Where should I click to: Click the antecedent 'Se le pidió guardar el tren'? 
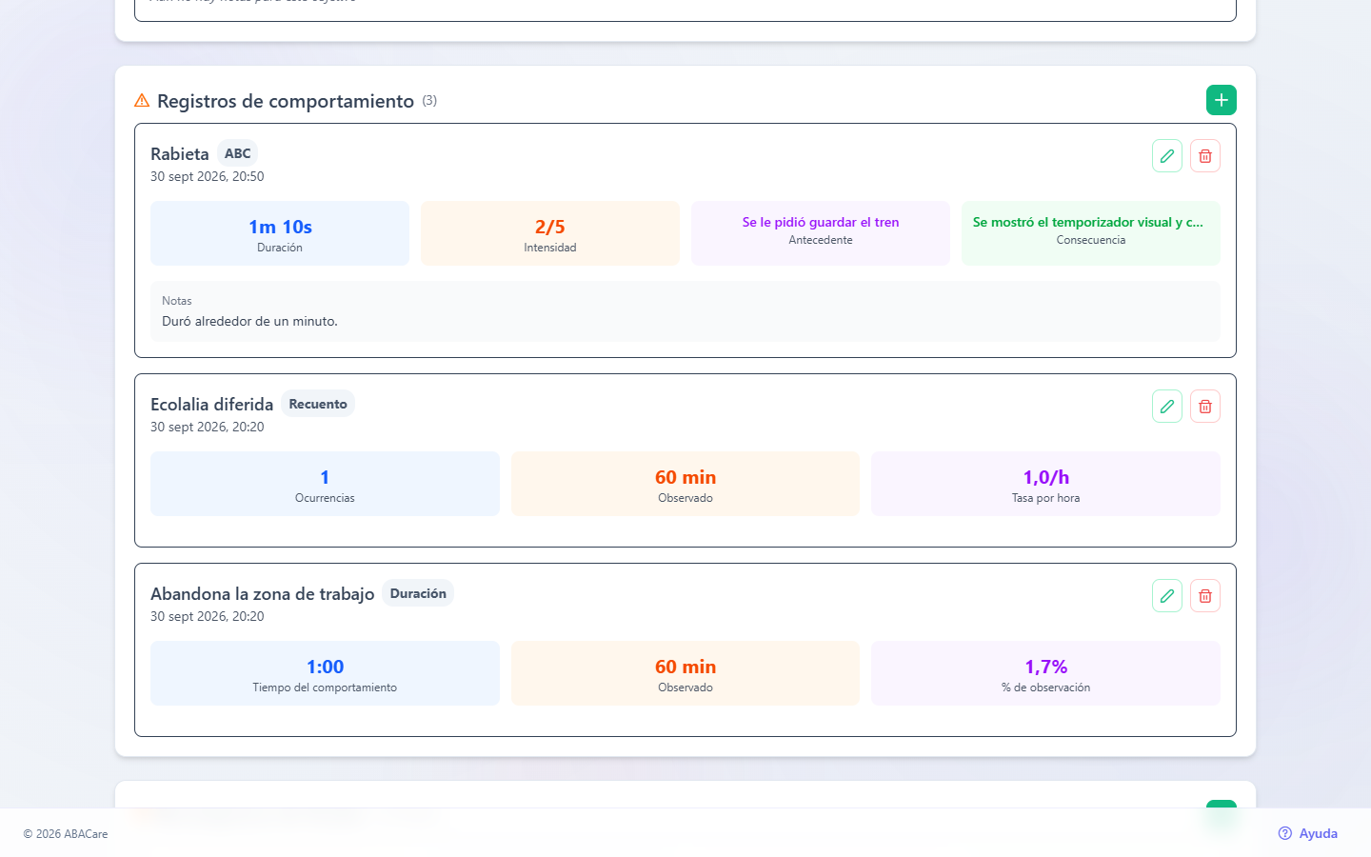coord(821,222)
